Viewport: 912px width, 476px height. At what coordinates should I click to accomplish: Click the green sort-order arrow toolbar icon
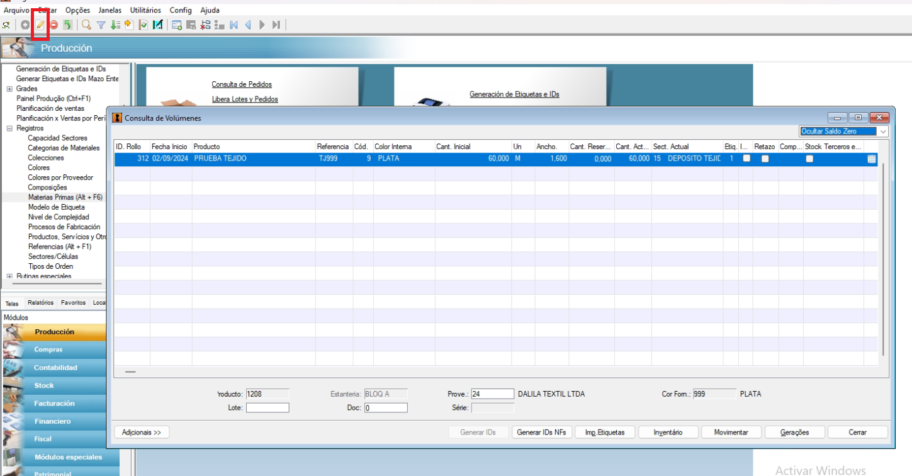pos(115,25)
